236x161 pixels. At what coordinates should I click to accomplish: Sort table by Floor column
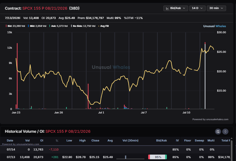click(x=188, y=141)
